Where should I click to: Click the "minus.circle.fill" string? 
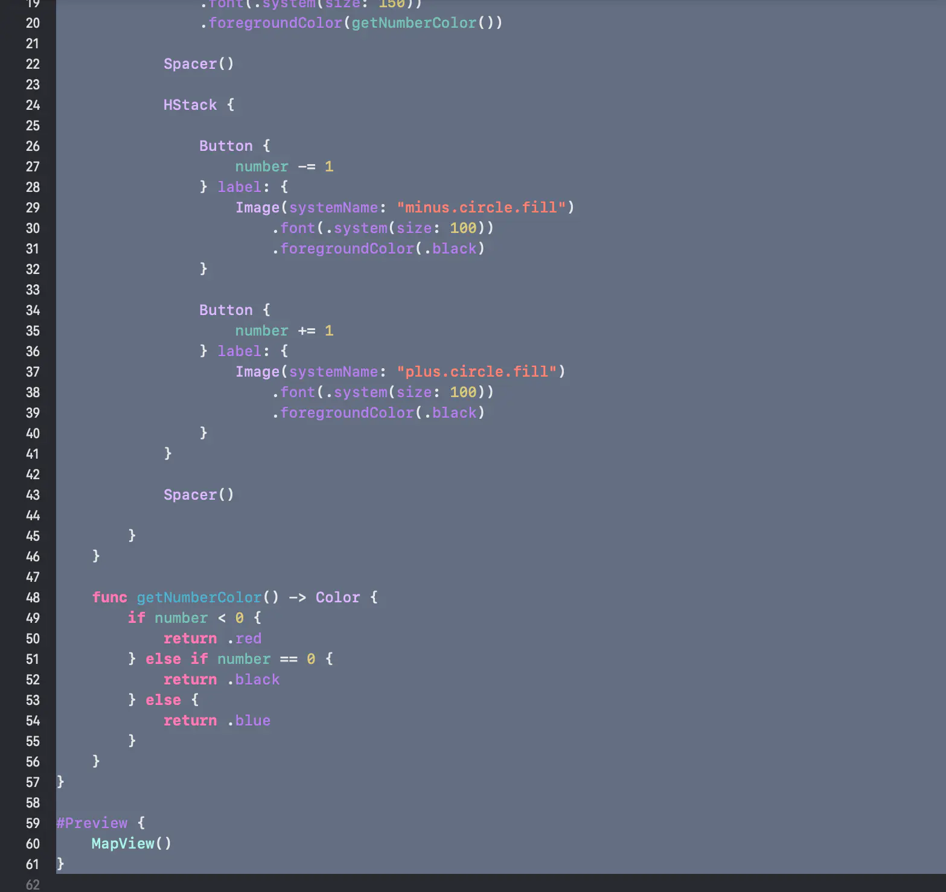click(481, 208)
